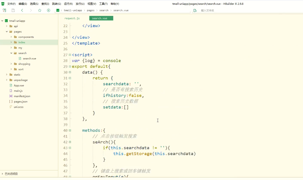Open the 编辑(E) menu

pos(23,4)
